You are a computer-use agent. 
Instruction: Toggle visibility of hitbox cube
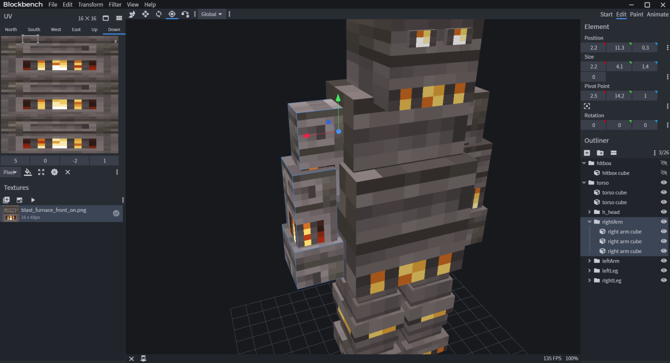click(664, 173)
